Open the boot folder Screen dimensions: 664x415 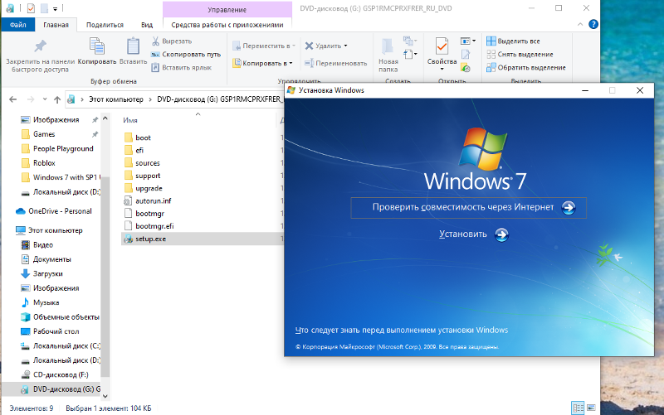pos(143,138)
